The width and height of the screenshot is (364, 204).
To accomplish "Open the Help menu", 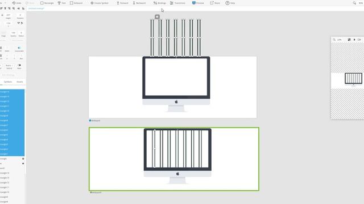I will 230,3.
